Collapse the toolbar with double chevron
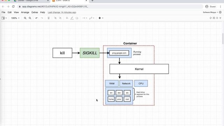This screenshot has height=126, width=224. (x=220, y=18)
